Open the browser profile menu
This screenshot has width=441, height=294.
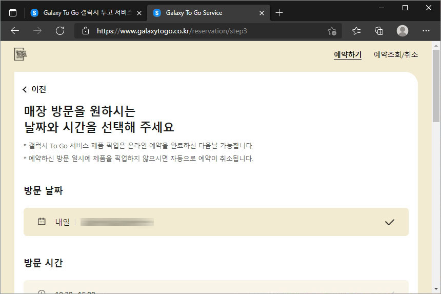coord(403,31)
